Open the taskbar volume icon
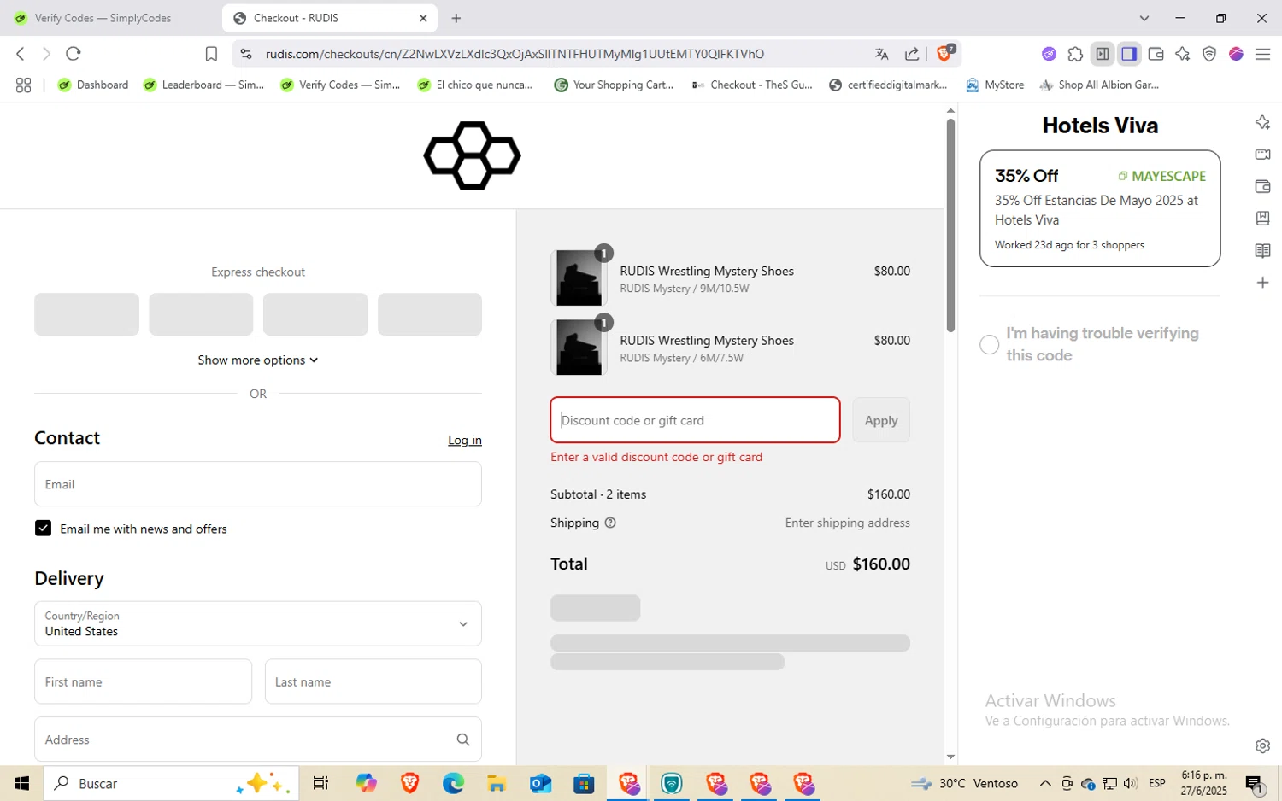Viewport: 1282px width, 801px height. [1130, 783]
